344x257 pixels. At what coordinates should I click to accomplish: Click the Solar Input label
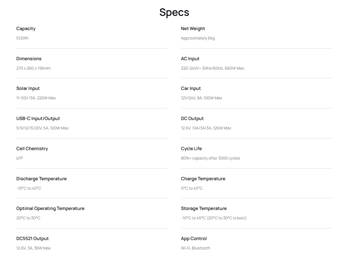[28, 88]
